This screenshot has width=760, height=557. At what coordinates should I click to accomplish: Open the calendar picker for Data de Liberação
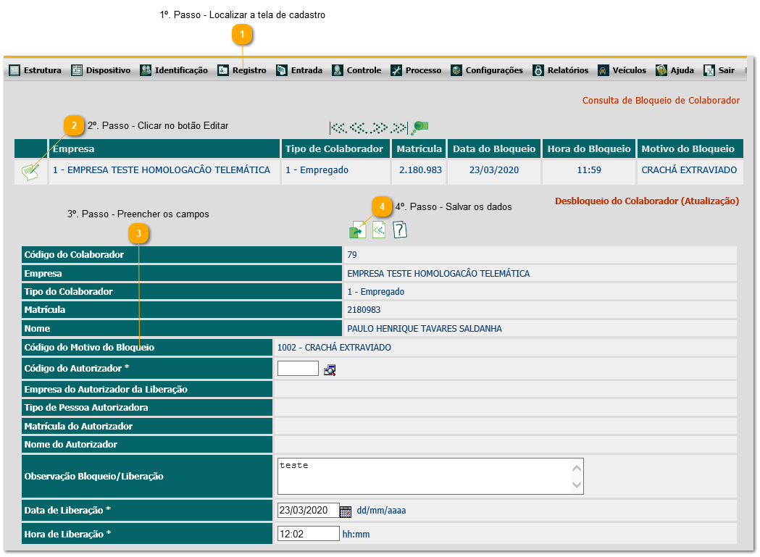346,511
